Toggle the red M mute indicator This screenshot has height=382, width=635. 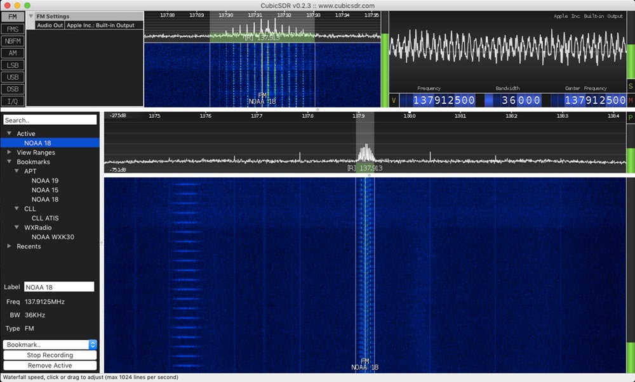point(631,100)
